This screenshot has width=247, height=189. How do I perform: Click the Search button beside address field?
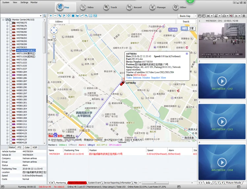186,22
